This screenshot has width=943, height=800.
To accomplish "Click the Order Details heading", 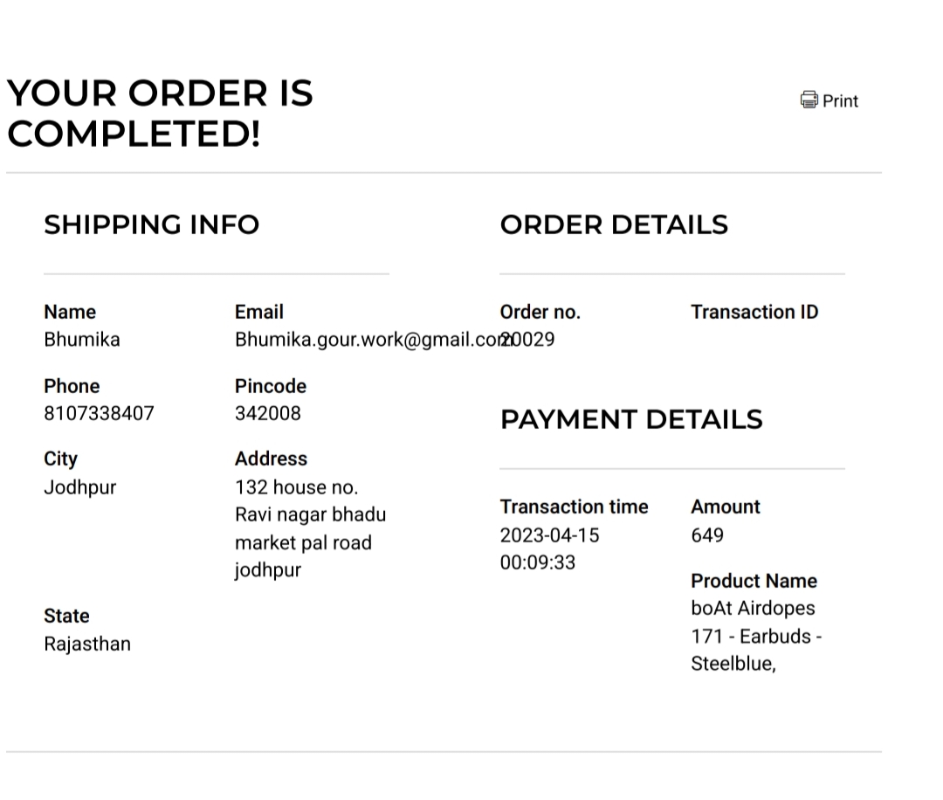I will (x=614, y=224).
